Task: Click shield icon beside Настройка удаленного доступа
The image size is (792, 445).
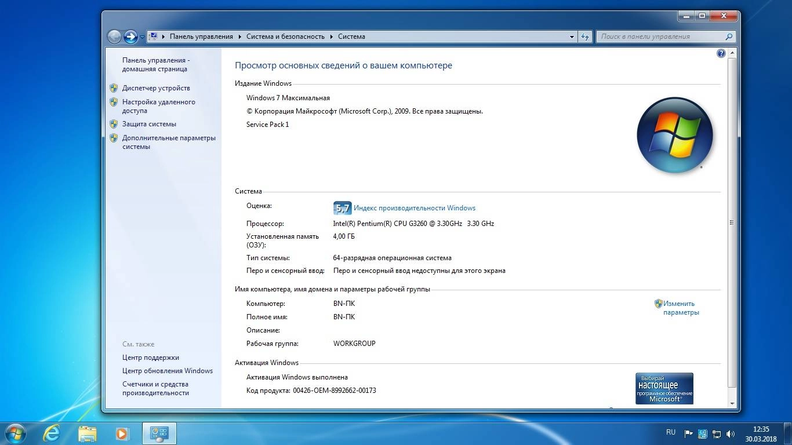Action: [x=114, y=102]
